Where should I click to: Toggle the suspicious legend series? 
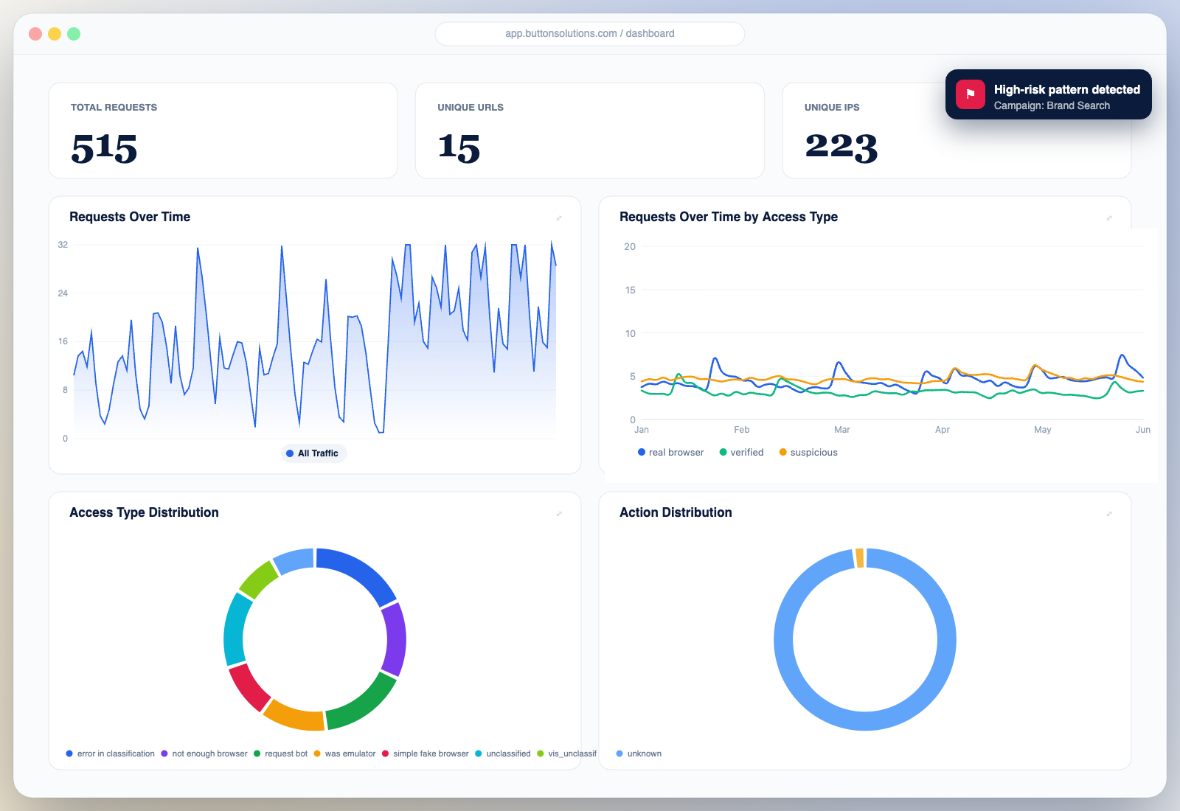[808, 453]
